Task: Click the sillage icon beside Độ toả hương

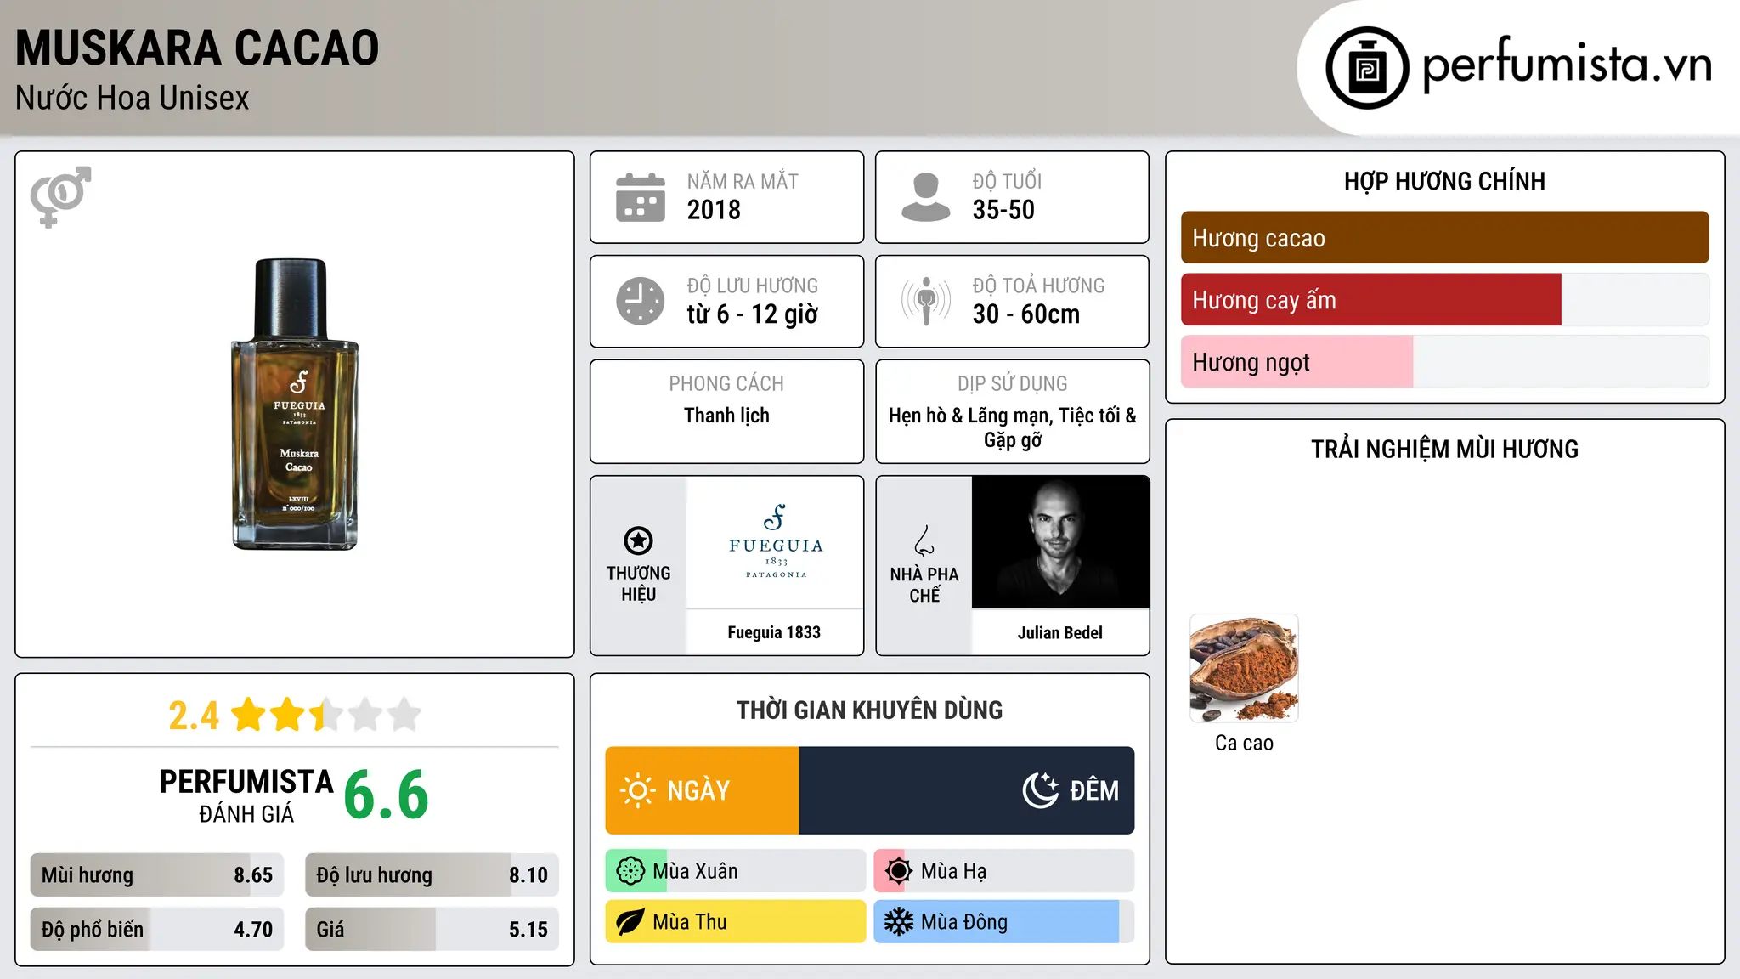Action: click(925, 301)
